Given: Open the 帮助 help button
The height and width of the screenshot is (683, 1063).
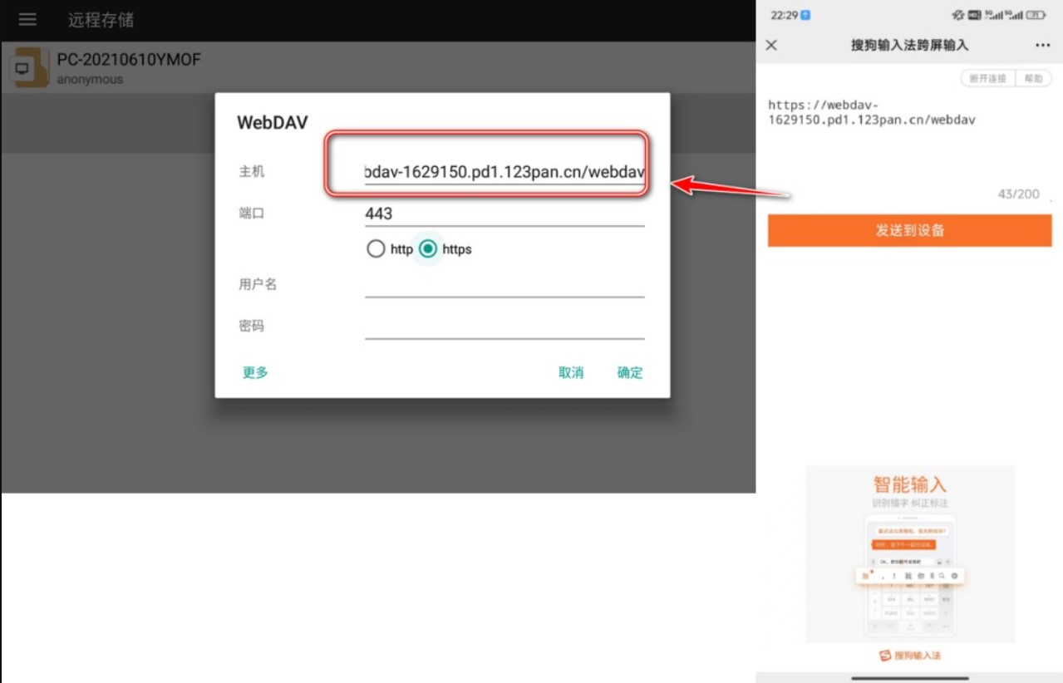Looking at the screenshot, I should click(1033, 78).
